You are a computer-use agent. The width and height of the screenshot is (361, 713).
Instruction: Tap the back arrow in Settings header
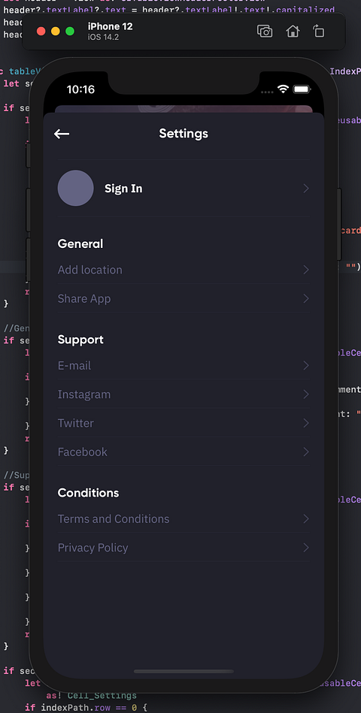pos(62,134)
